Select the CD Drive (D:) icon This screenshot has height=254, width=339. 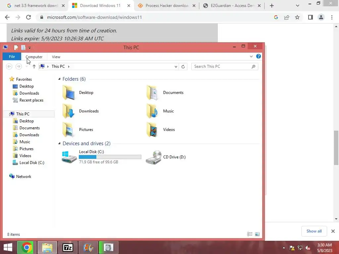coord(154,157)
